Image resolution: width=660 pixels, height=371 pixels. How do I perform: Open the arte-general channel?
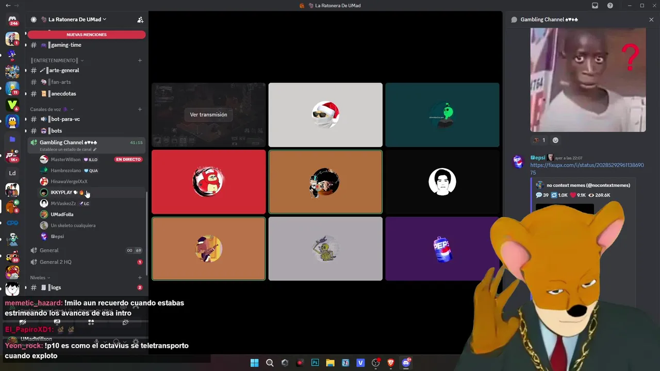click(87, 70)
